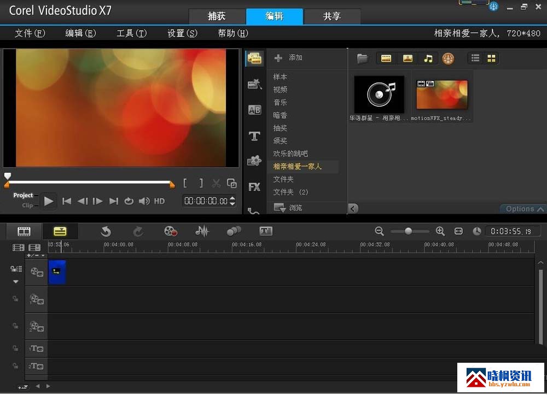Viewport: 547px width, 395px height.
Task: Select the Title library T icon
Action: [254, 136]
